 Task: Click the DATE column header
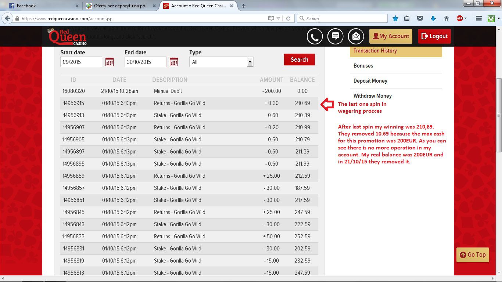(x=119, y=80)
